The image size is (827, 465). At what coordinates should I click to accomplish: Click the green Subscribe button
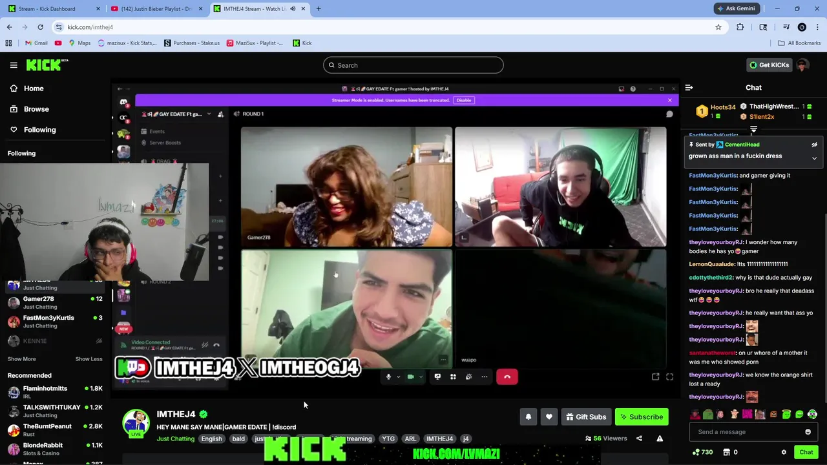[642, 417]
